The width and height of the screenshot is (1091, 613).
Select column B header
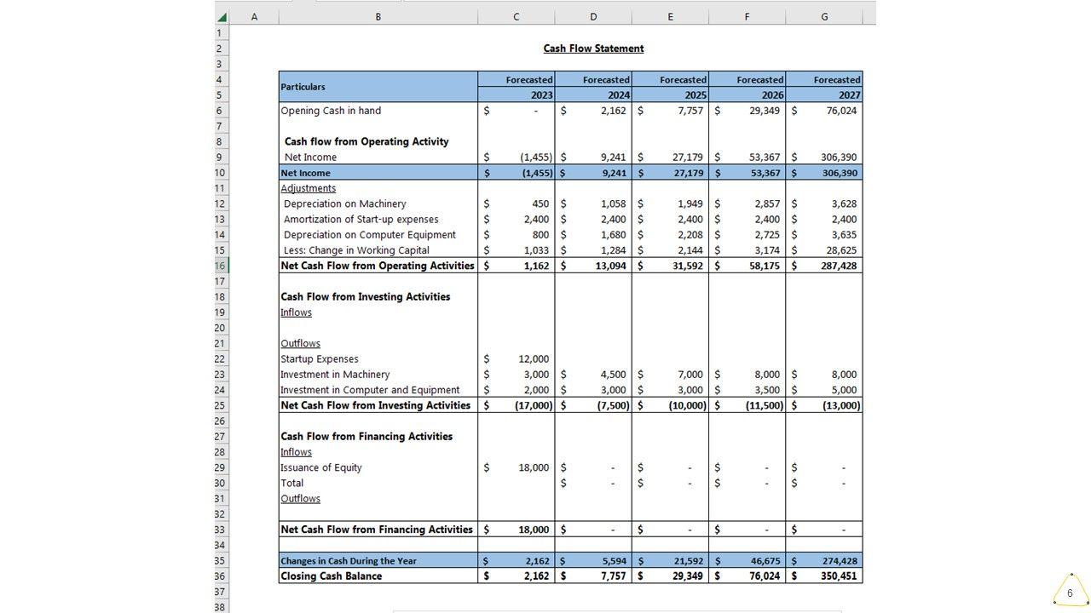[x=378, y=17]
